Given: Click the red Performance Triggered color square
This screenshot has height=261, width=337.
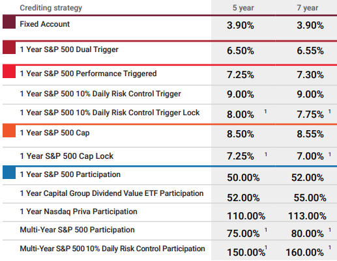Looking at the screenshot, I should [9, 72].
